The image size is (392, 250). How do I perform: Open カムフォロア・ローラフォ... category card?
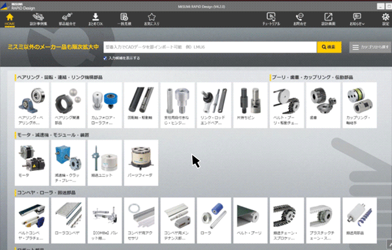pos(105,105)
